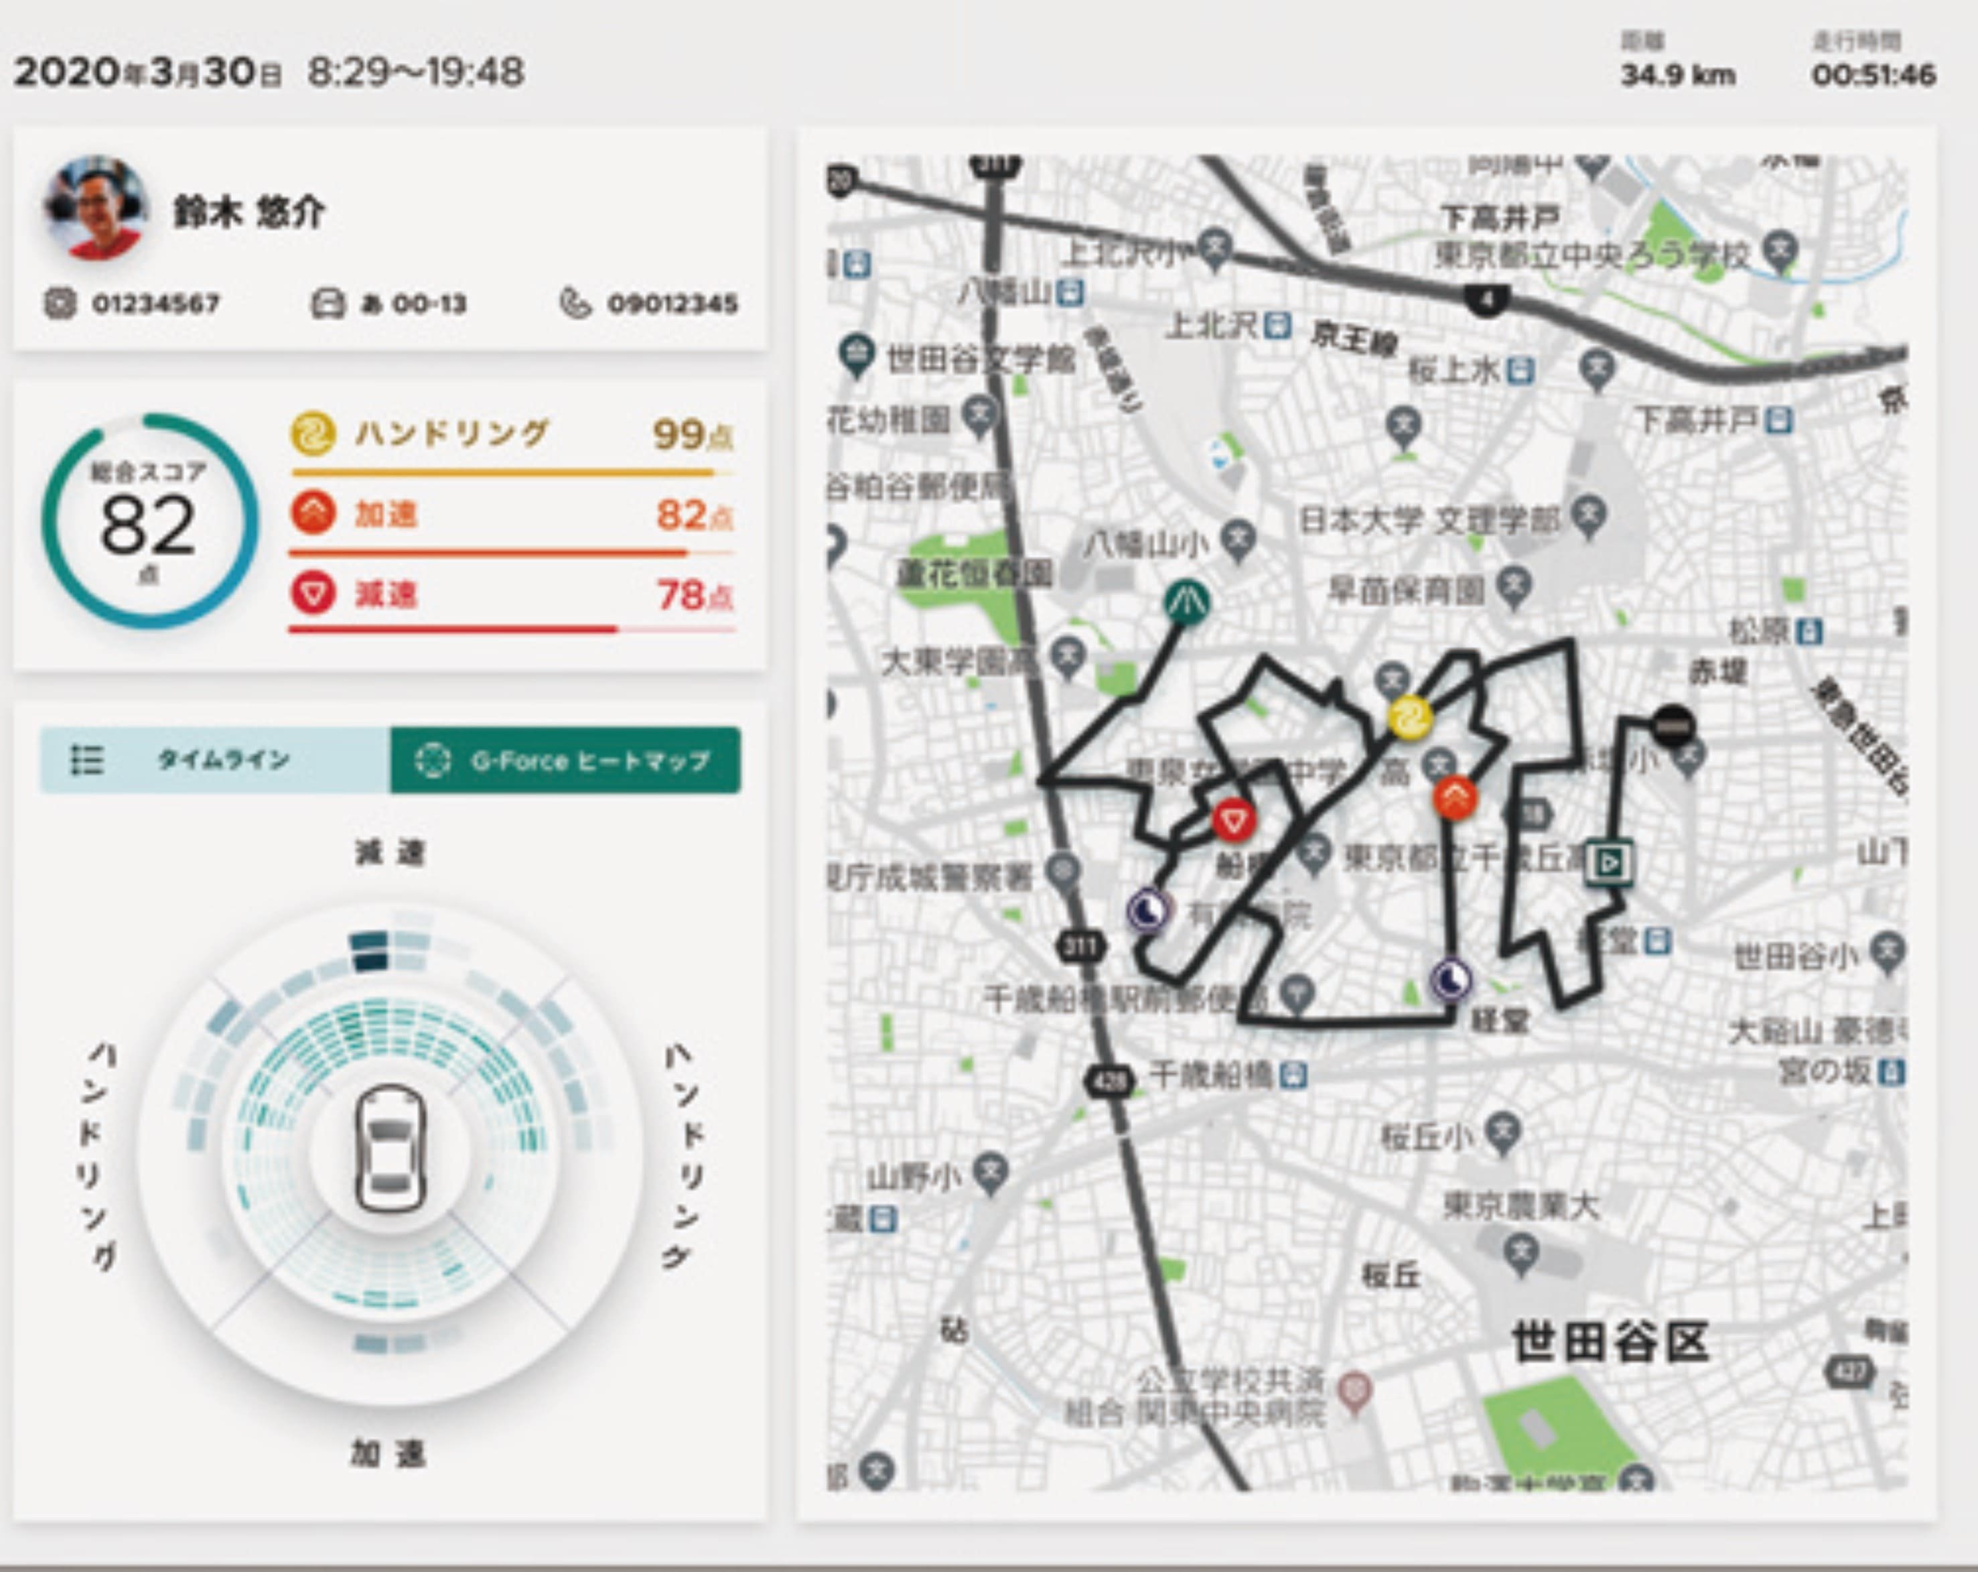Click the green route start marker on the map
1978x1572 pixels.
(x=1186, y=603)
